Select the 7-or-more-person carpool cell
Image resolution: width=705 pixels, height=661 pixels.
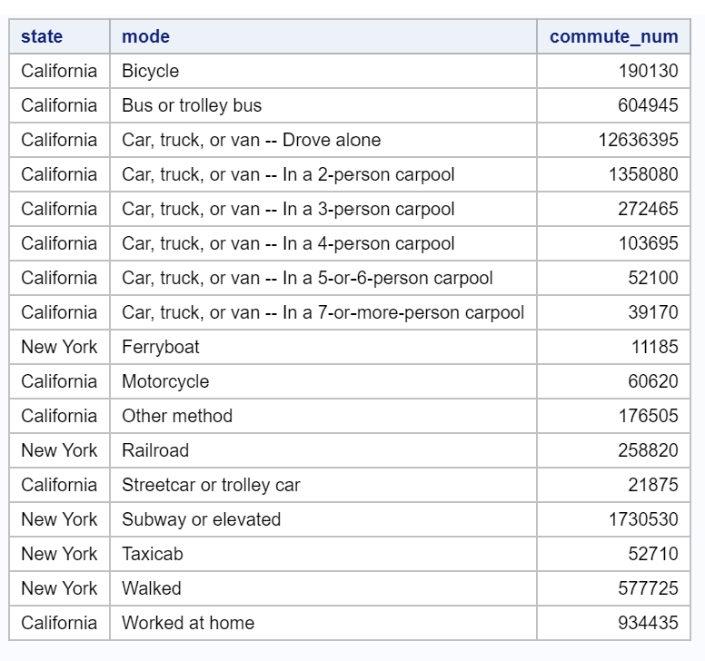point(323,312)
